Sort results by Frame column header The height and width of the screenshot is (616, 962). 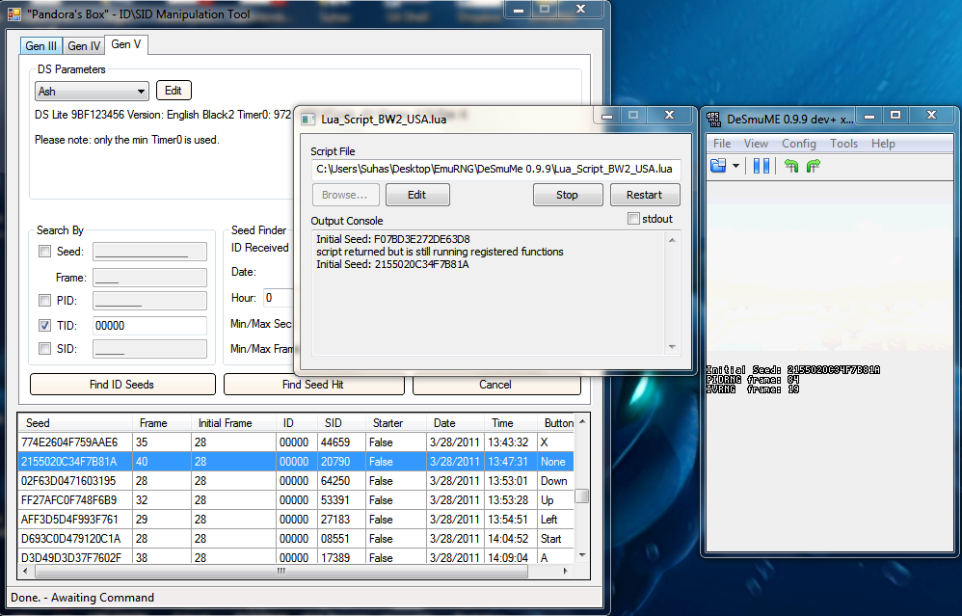click(162, 423)
